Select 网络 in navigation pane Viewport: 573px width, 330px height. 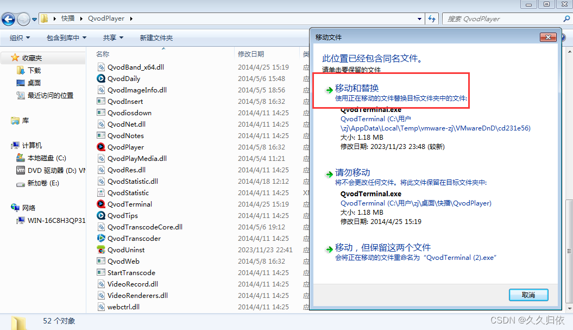[28, 208]
